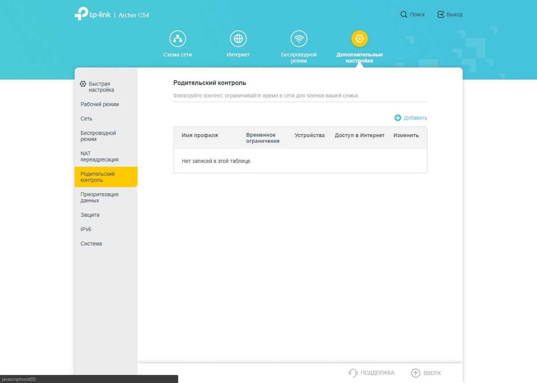Select Родительский контроль menu item
The height and width of the screenshot is (383, 537).
coord(98,177)
